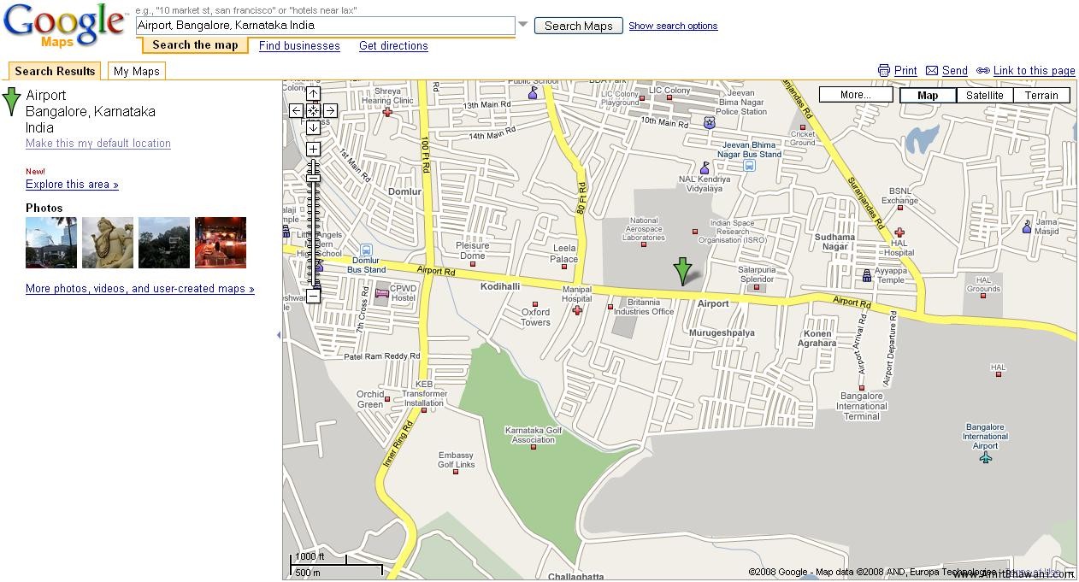Click the envelope icon beside Send
The width and height of the screenshot is (1079, 582).
932,71
